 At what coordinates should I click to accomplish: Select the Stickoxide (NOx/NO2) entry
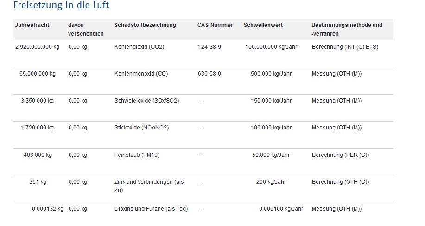point(141,127)
